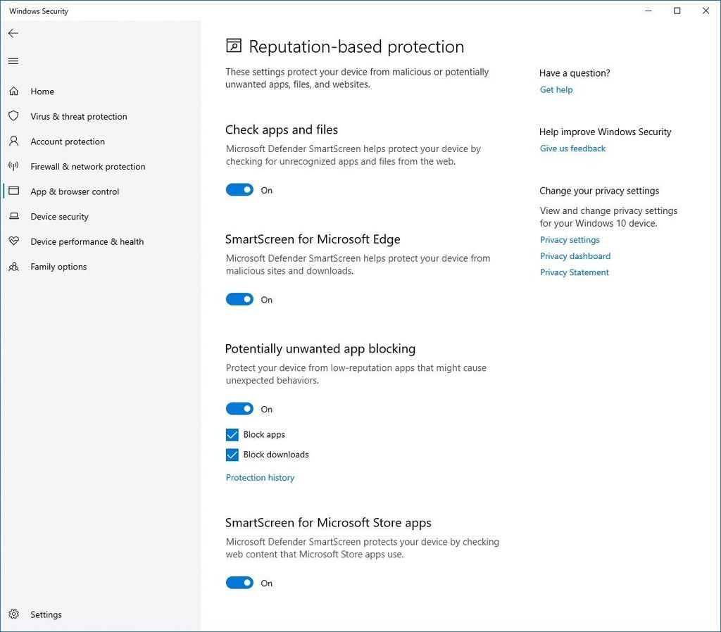
Task: Disable SmartScreen for Microsoft Edge
Action: [239, 299]
